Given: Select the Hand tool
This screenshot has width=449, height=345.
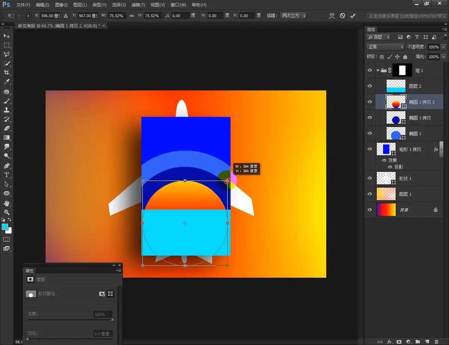Looking at the screenshot, I should (x=7, y=203).
